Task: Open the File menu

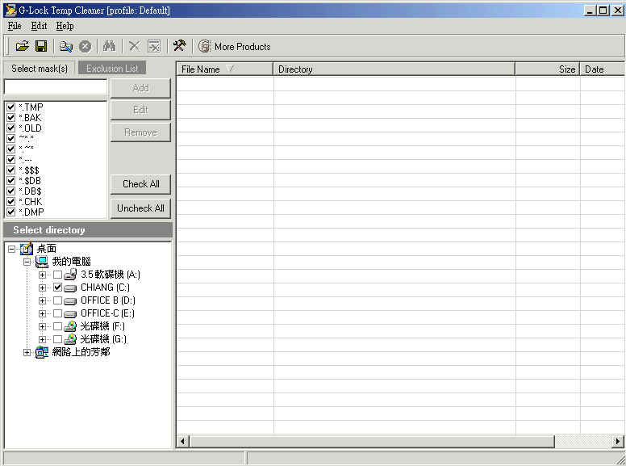Action: [15, 26]
